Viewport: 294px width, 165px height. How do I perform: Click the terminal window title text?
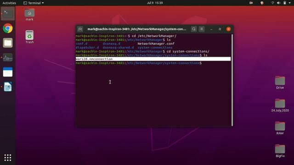137,29
